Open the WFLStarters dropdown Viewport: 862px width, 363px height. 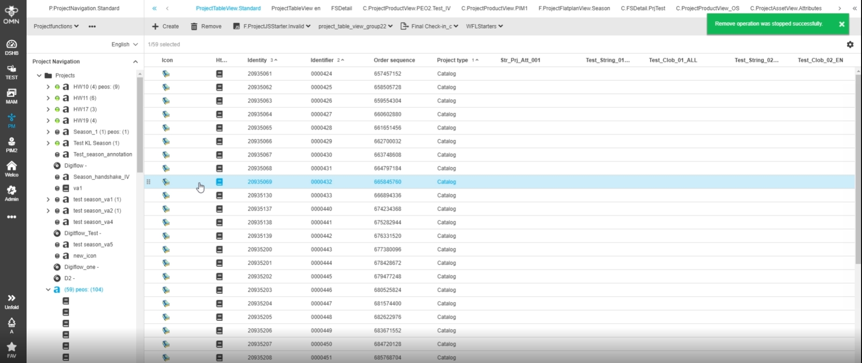point(484,27)
